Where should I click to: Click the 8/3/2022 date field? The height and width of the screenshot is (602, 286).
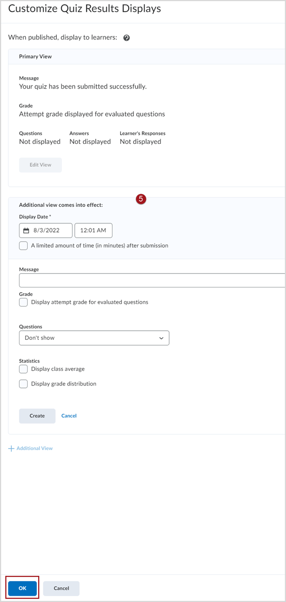pyautogui.click(x=46, y=230)
